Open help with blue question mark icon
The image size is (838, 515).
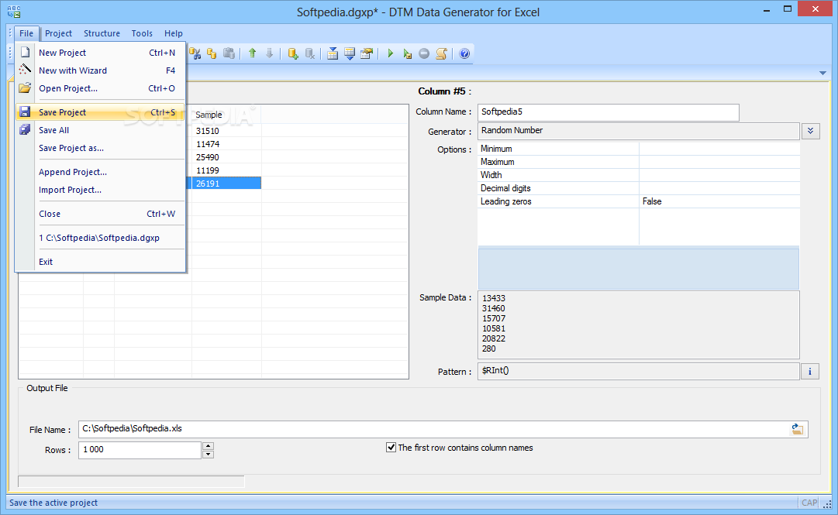tap(464, 53)
